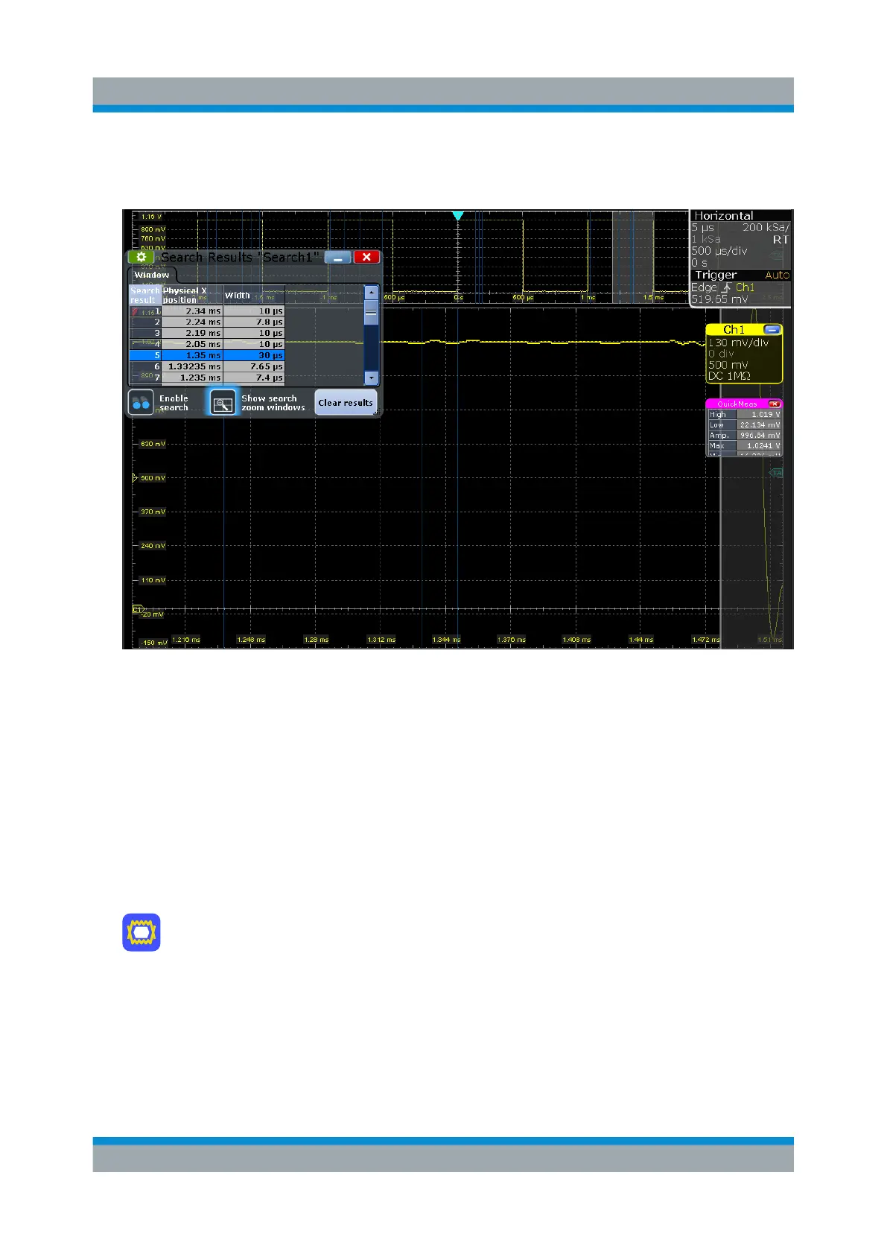Open the Ch1 channel signal label
Viewport: 887px width, 1254px height.
coord(734,329)
